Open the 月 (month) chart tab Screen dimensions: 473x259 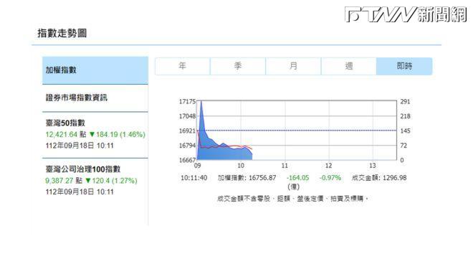(x=293, y=66)
